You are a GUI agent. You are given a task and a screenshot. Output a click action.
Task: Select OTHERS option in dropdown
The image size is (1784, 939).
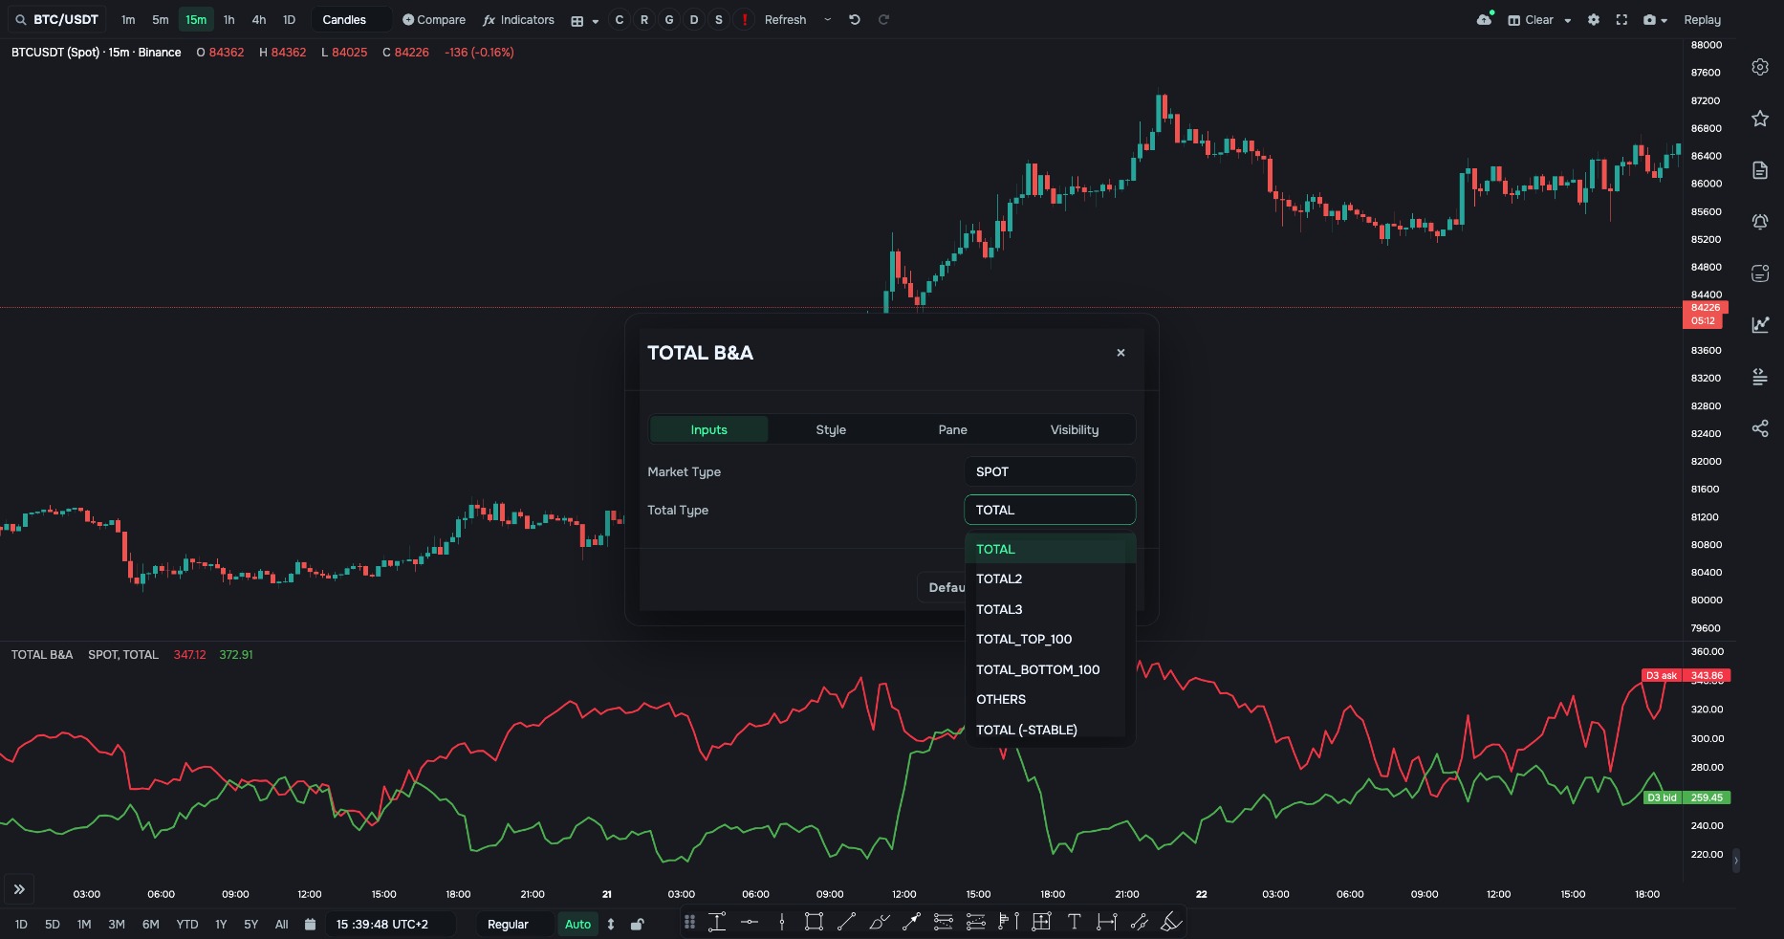[1050, 699]
